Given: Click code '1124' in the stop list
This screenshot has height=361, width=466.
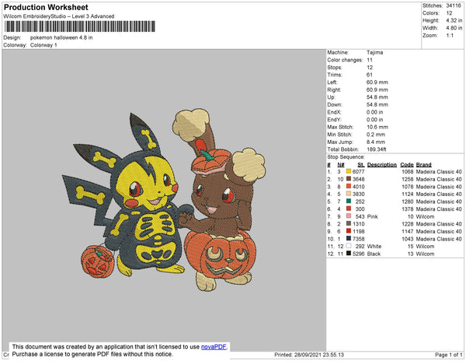Looking at the screenshot, I should (408, 194).
